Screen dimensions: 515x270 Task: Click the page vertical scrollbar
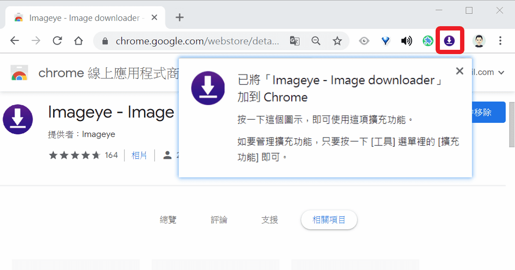(x=512, y=124)
